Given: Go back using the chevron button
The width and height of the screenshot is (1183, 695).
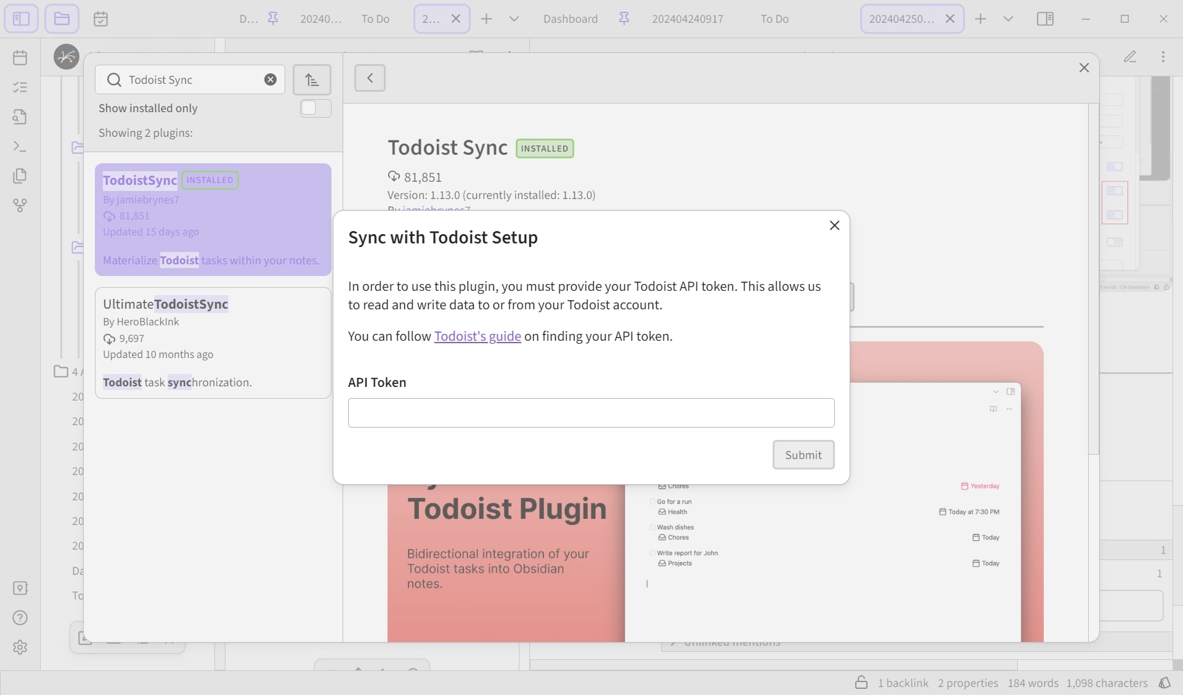Looking at the screenshot, I should [370, 78].
